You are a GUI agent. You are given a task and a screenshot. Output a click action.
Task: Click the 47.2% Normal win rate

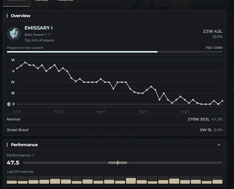(217, 119)
